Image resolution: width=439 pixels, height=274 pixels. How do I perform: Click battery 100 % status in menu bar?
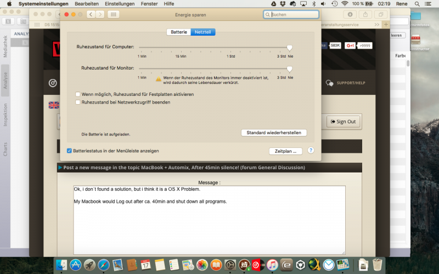coord(363,4)
